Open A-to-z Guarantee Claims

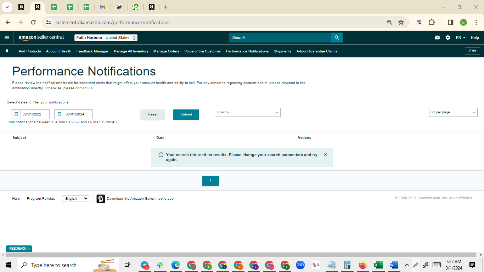click(317, 51)
